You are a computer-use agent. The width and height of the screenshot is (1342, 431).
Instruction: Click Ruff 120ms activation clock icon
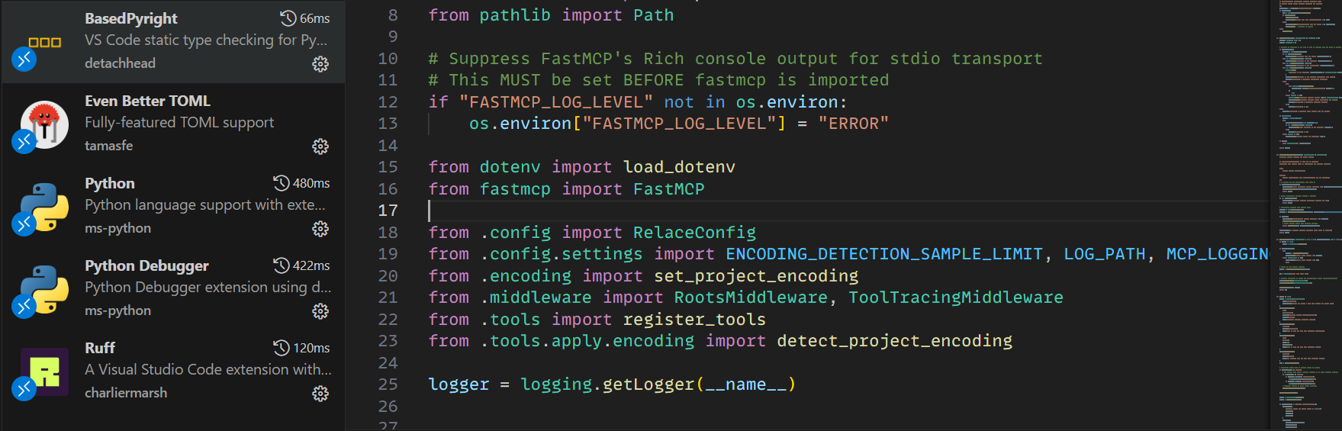[x=282, y=348]
